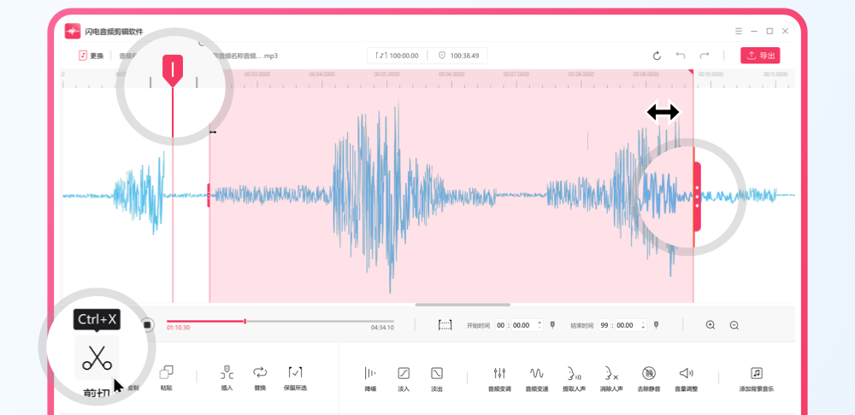Click Extract Vocals (提取人声) icon
Screen dimensions: 855x415
pos(574,373)
